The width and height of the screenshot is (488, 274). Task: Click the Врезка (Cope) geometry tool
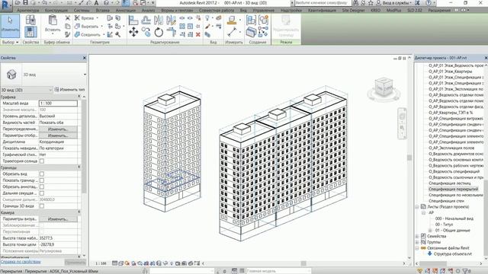(85, 18)
